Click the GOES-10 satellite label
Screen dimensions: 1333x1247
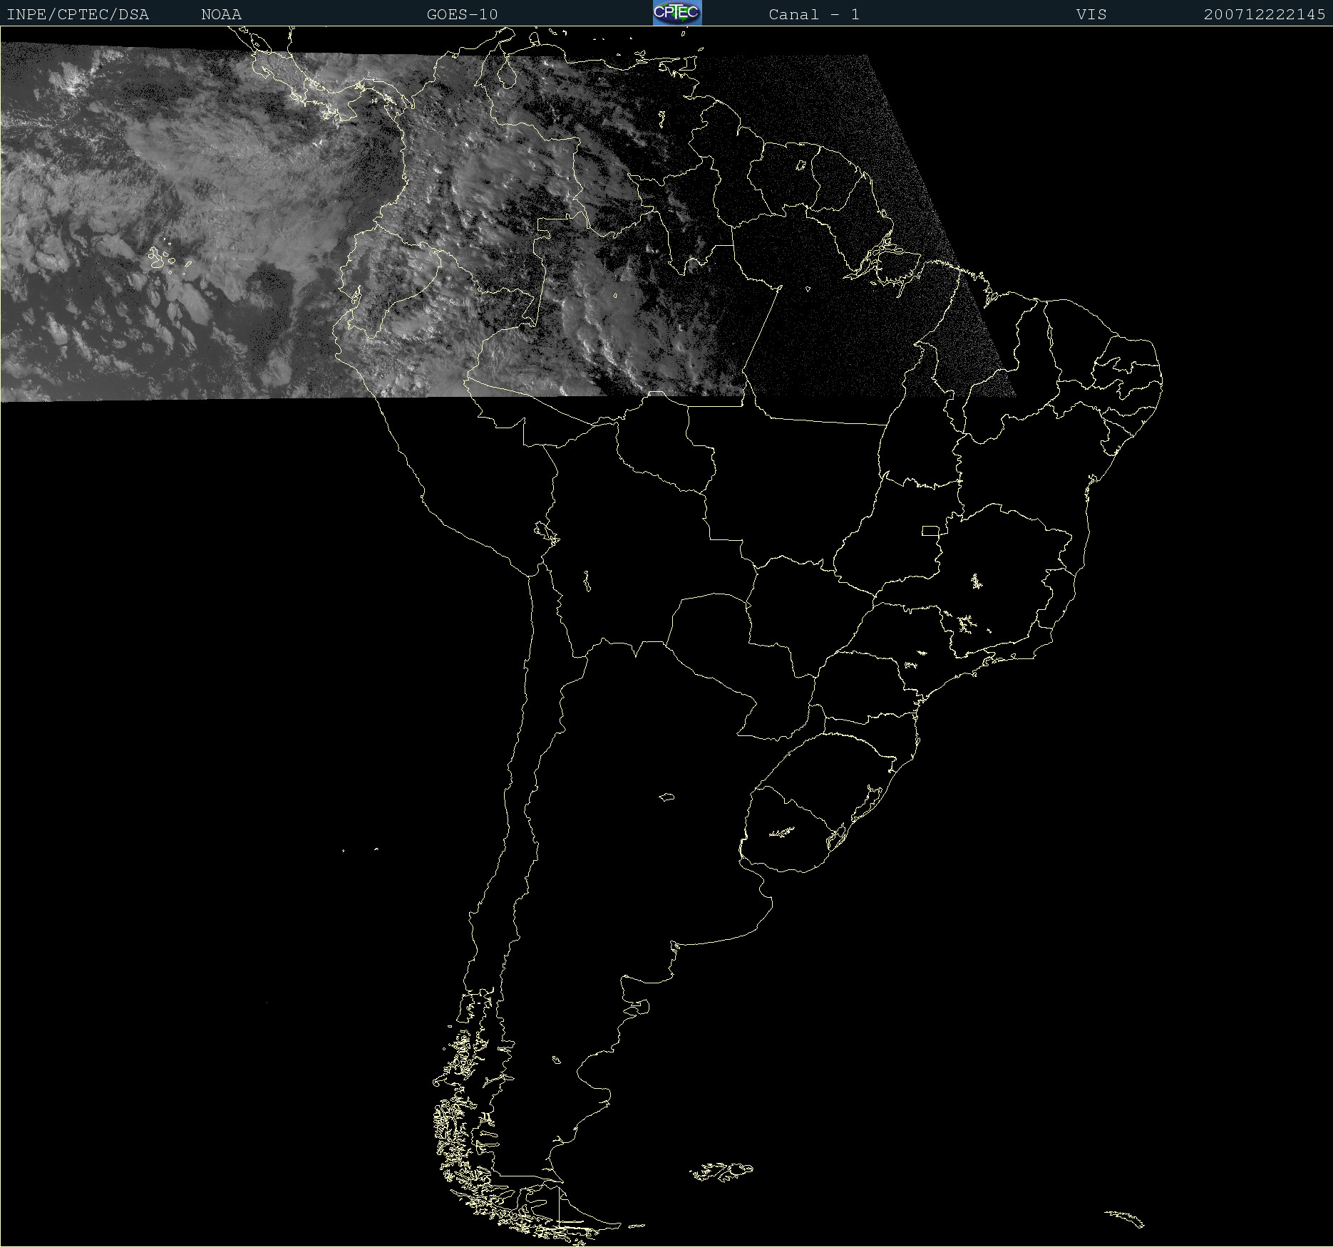pyautogui.click(x=463, y=14)
